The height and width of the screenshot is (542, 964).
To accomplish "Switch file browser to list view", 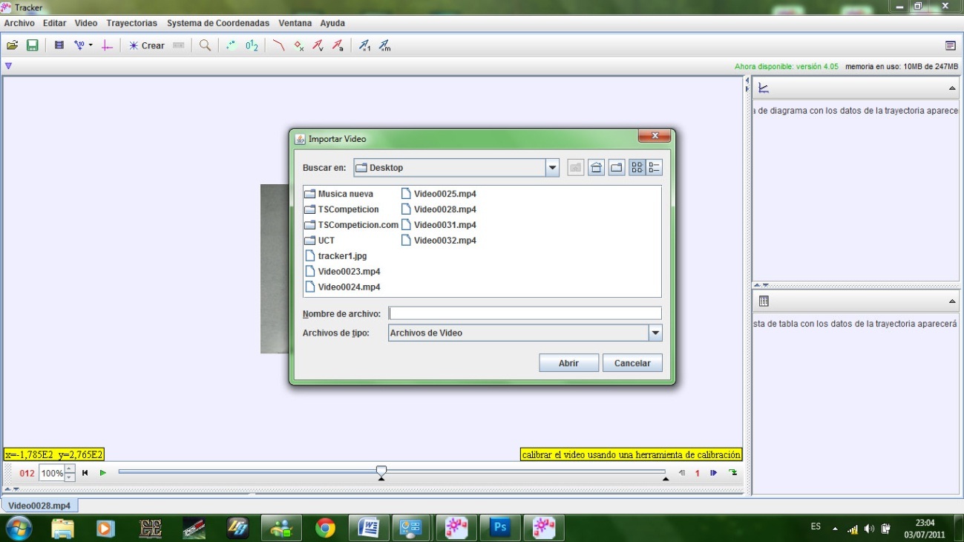I will tap(635, 167).
